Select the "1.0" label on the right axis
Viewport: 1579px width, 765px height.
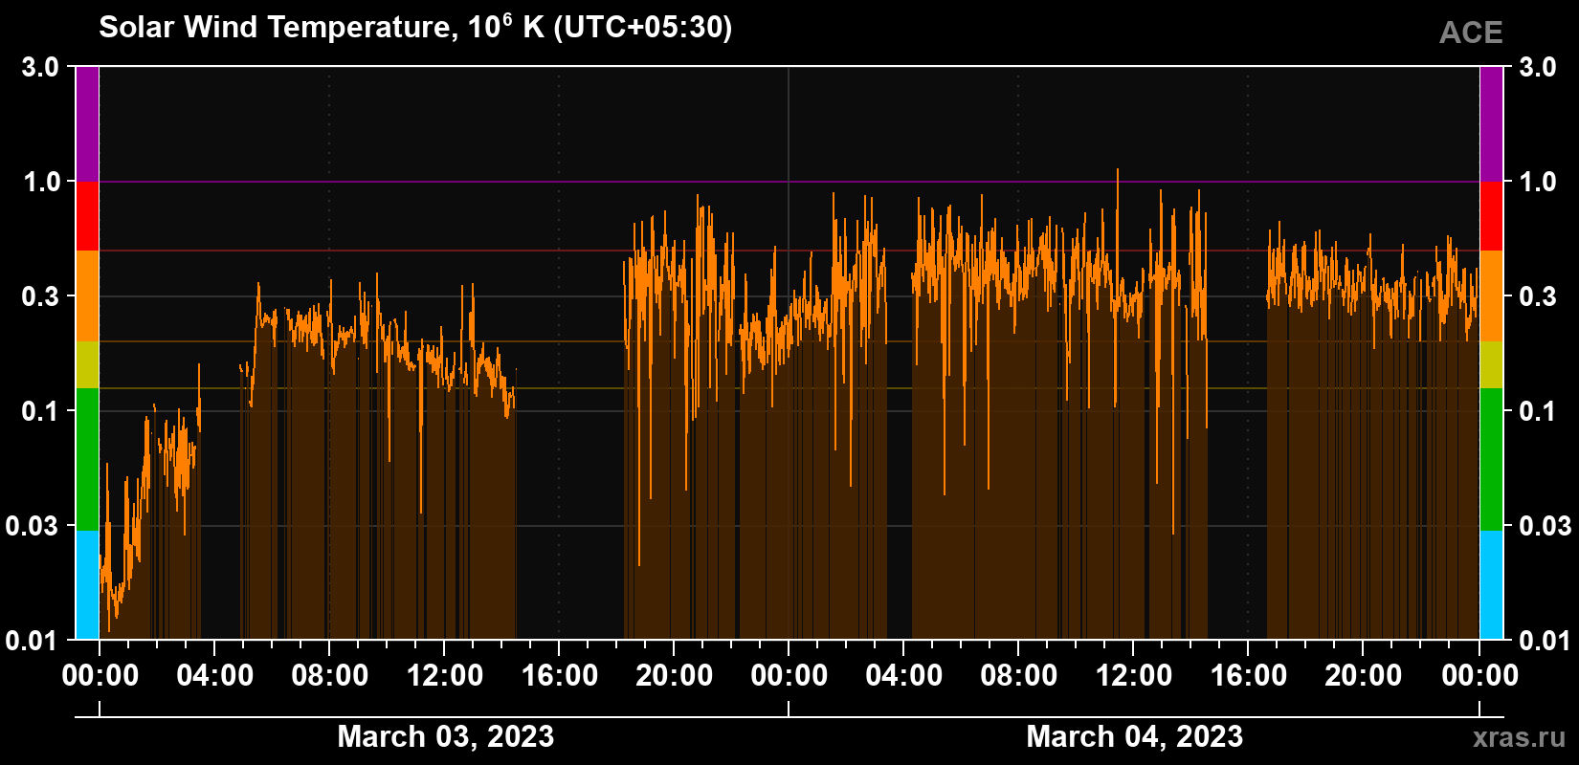coord(1538,182)
